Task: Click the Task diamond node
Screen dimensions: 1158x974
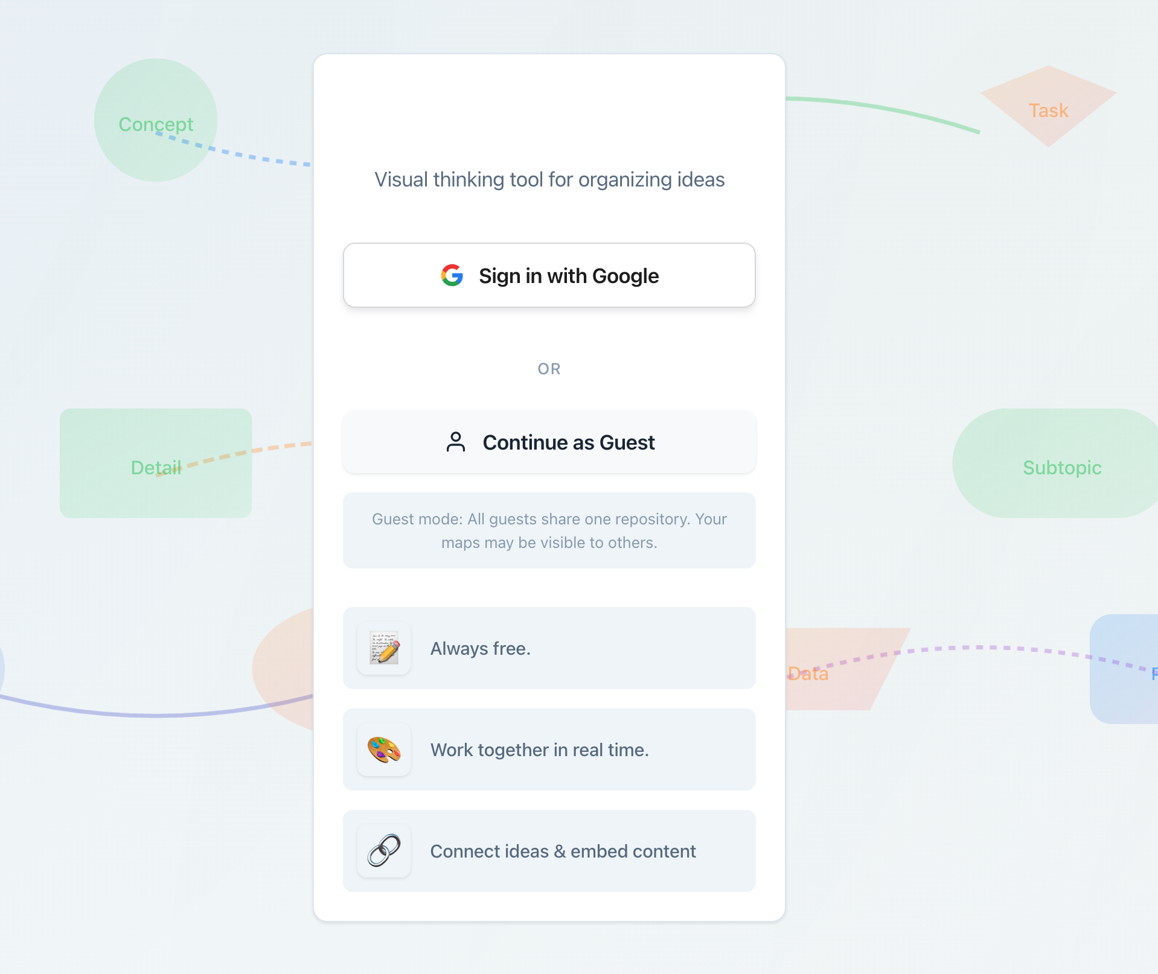Action: [1049, 107]
